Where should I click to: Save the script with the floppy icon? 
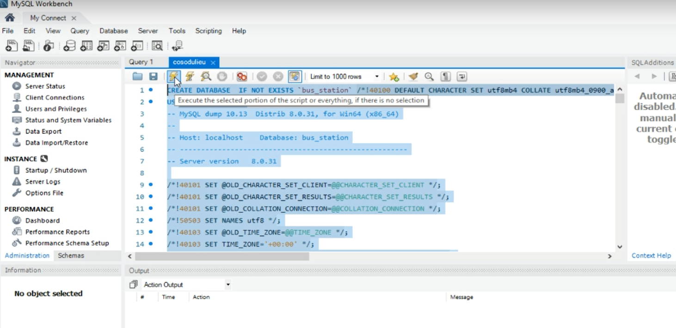click(154, 76)
